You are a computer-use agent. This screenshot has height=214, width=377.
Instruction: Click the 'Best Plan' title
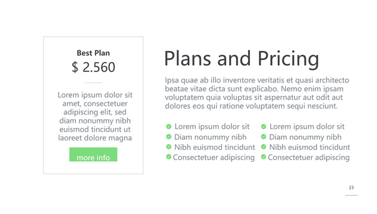click(93, 53)
